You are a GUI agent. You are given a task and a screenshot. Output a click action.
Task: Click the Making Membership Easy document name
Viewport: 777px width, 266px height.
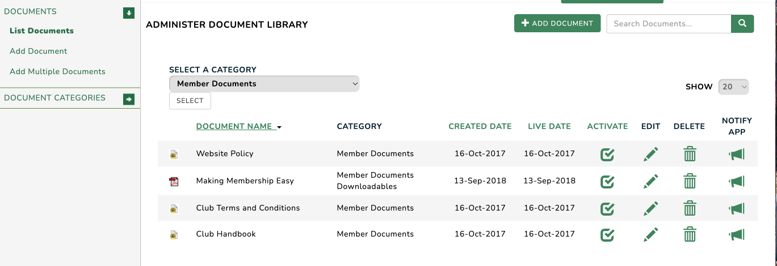245,181
